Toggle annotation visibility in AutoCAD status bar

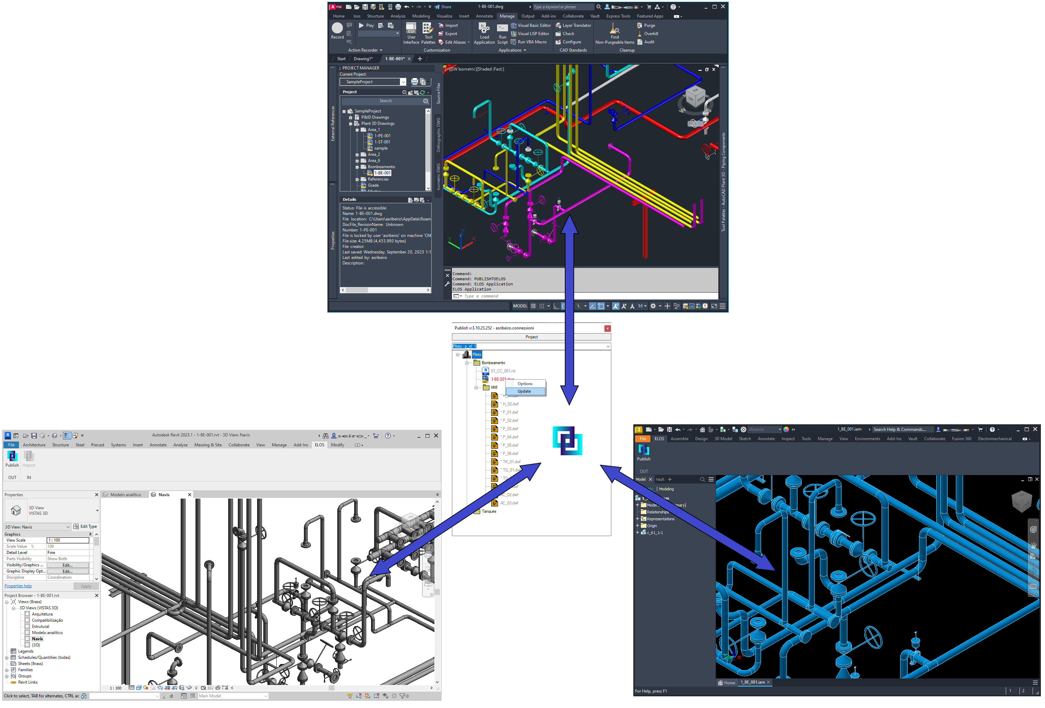click(x=615, y=306)
